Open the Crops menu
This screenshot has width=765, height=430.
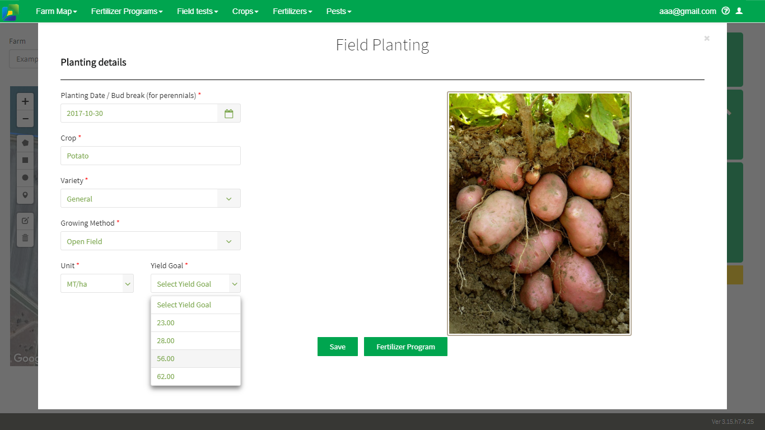[245, 11]
